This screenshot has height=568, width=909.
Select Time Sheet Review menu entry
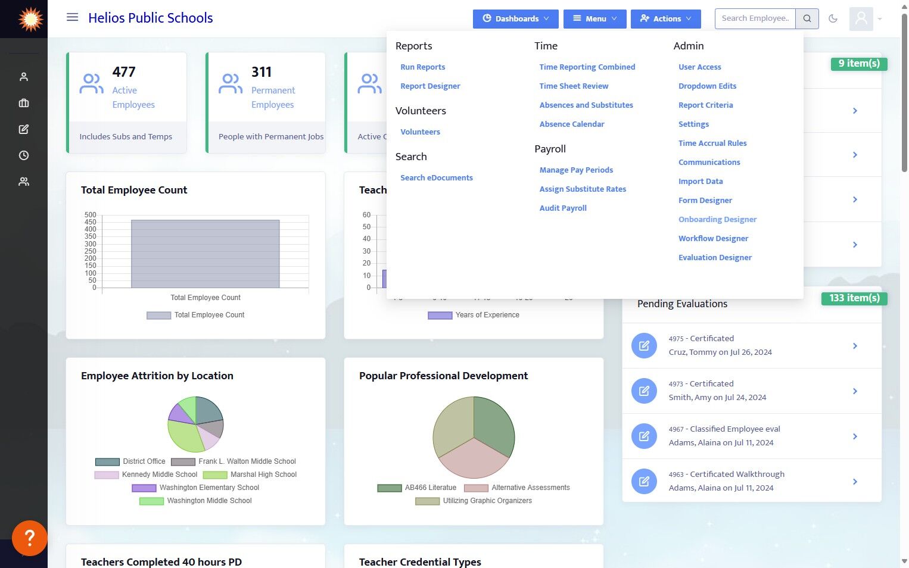574,86
